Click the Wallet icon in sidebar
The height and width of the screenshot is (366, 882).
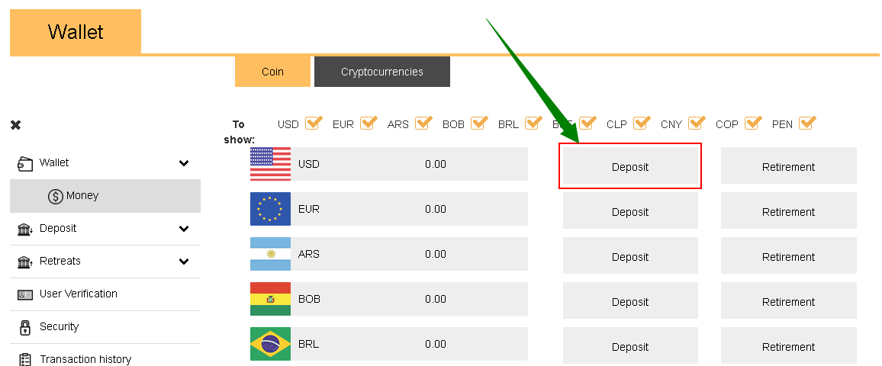pos(24,163)
